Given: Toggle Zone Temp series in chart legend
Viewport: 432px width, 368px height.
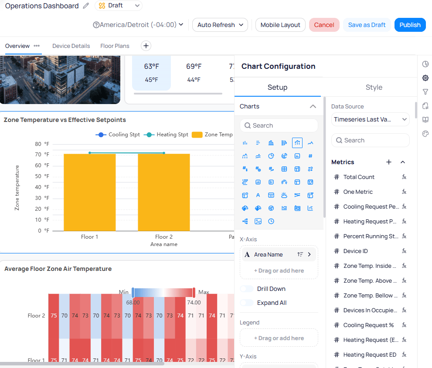Looking at the screenshot, I should pyautogui.click(x=212, y=135).
